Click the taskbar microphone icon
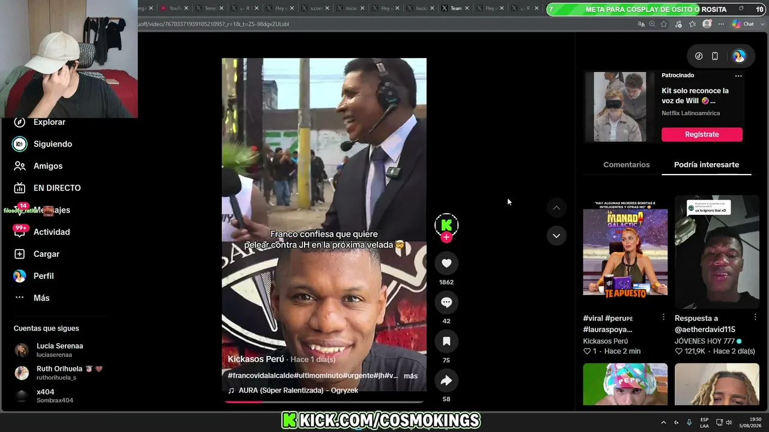The image size is (769, 432). coord(689,422)
